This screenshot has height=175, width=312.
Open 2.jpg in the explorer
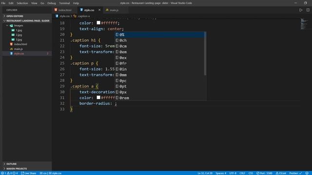point(27,35)
